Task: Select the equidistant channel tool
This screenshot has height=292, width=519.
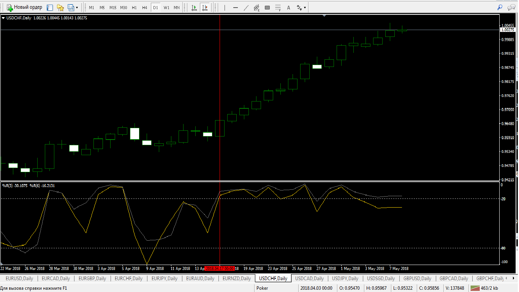Action: tap(256, 7)
